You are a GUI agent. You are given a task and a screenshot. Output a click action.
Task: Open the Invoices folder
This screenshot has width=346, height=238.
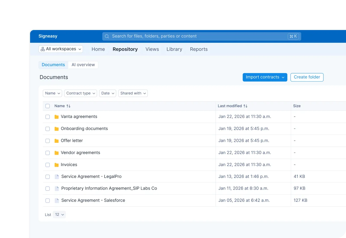[x=69, y=164]
